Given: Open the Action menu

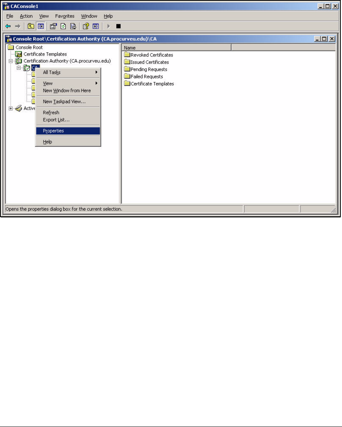Looking at the screenshot, I should (x=26, y=16).
